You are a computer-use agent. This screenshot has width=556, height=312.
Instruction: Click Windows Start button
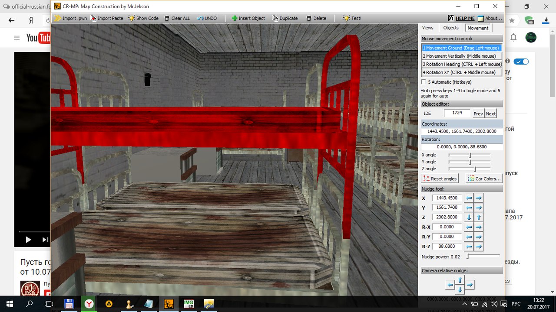[x=10, y=304]
